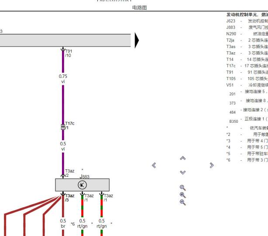Click the 'T3as' legend row
Viewport: 268px width, 236px height.
[247, 47]
